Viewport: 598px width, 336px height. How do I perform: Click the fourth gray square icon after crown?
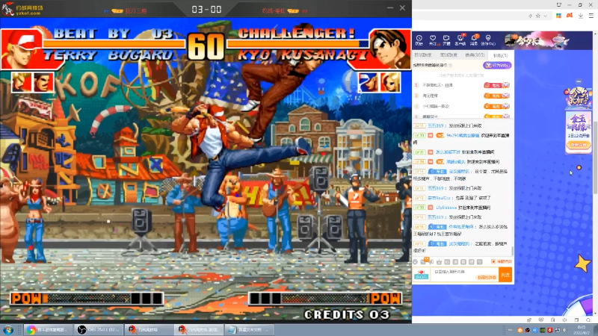(472, 262)
